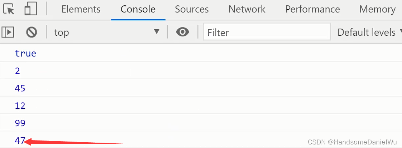
Task: Clear console with the ban icon
Action: click(x=32, y=33)
